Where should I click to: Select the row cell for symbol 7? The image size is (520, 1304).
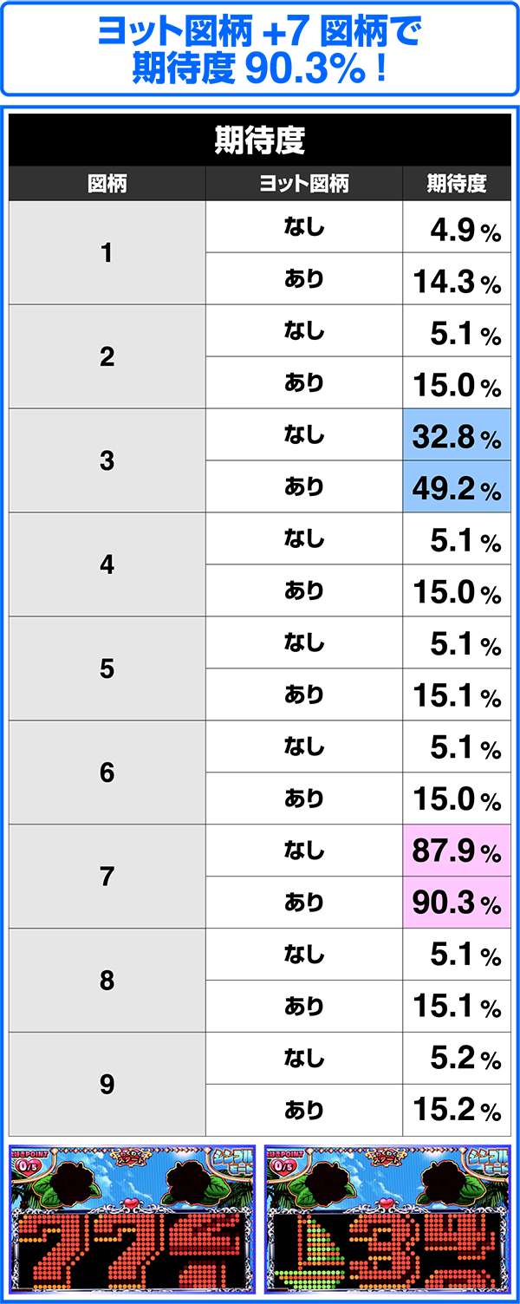tap(107, 877)
